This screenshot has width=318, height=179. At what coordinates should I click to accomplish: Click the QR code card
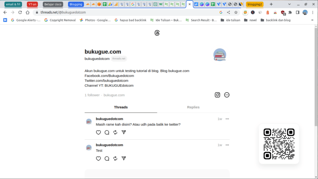pos(279,144)
